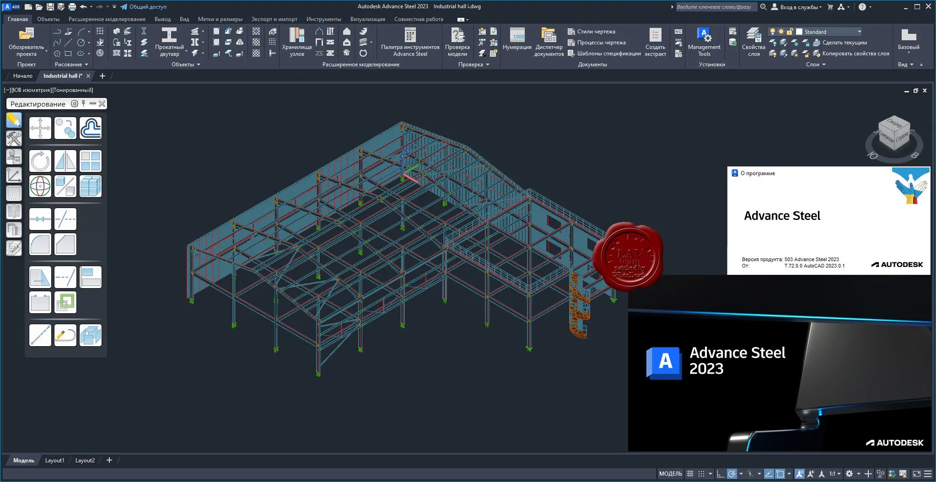
Task: Launch Management Tools
Action: (x=704, y=42)
